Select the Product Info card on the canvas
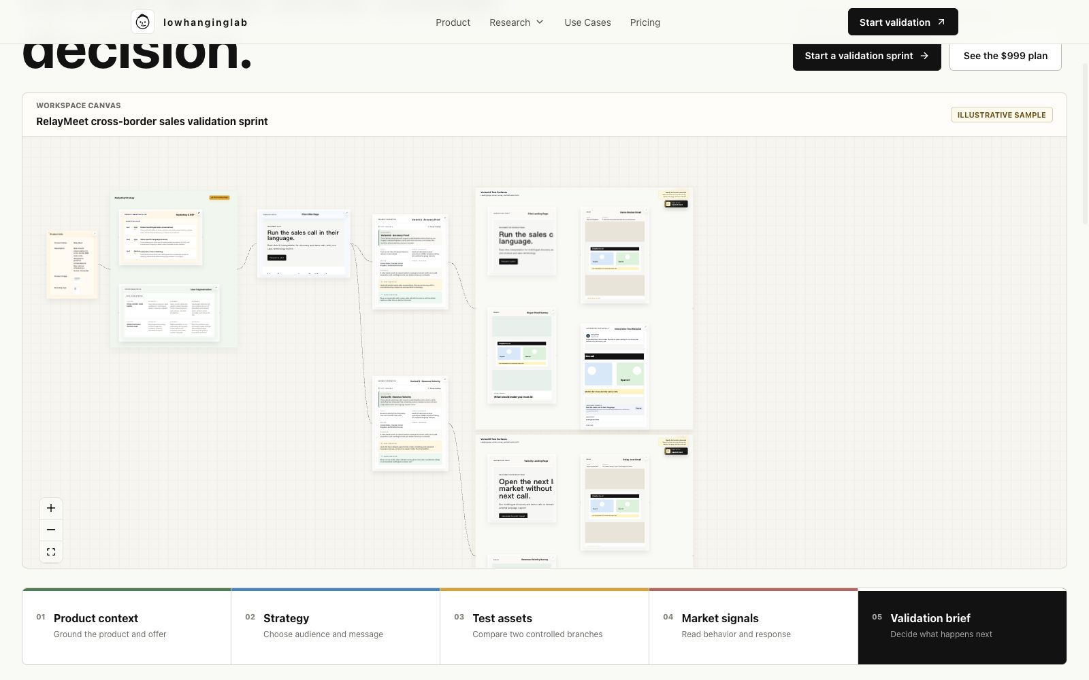 [72, 265]
